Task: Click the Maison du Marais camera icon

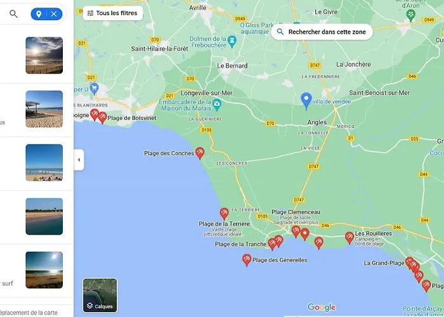Action: point(217,105)
